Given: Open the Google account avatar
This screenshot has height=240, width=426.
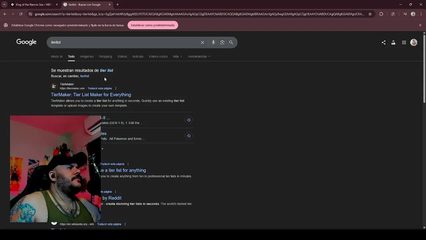Looking at the screenshot, I should [x=414, y=42].
